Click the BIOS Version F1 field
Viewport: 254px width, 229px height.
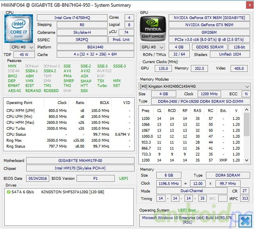click(x=96, y=179)
